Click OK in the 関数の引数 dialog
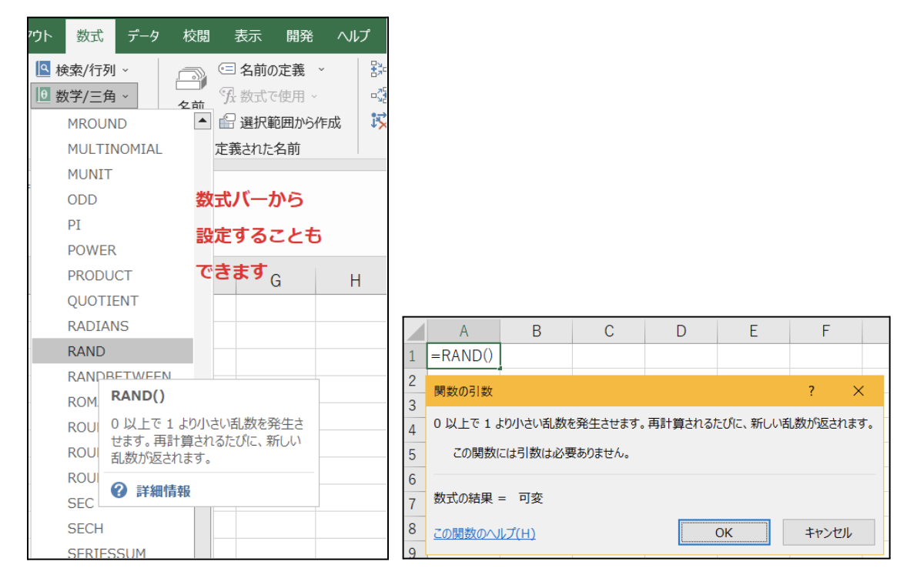This screenshot has height=568, width=907. [x=724, y=532]
